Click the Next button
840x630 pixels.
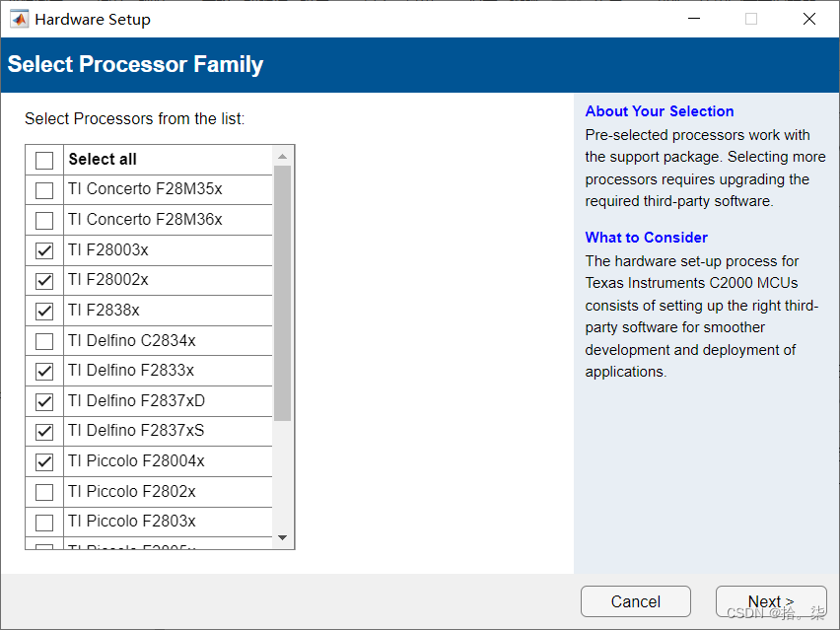pos(771,601)
